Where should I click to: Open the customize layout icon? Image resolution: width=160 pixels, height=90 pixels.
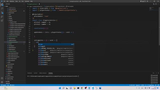point(147,1)
